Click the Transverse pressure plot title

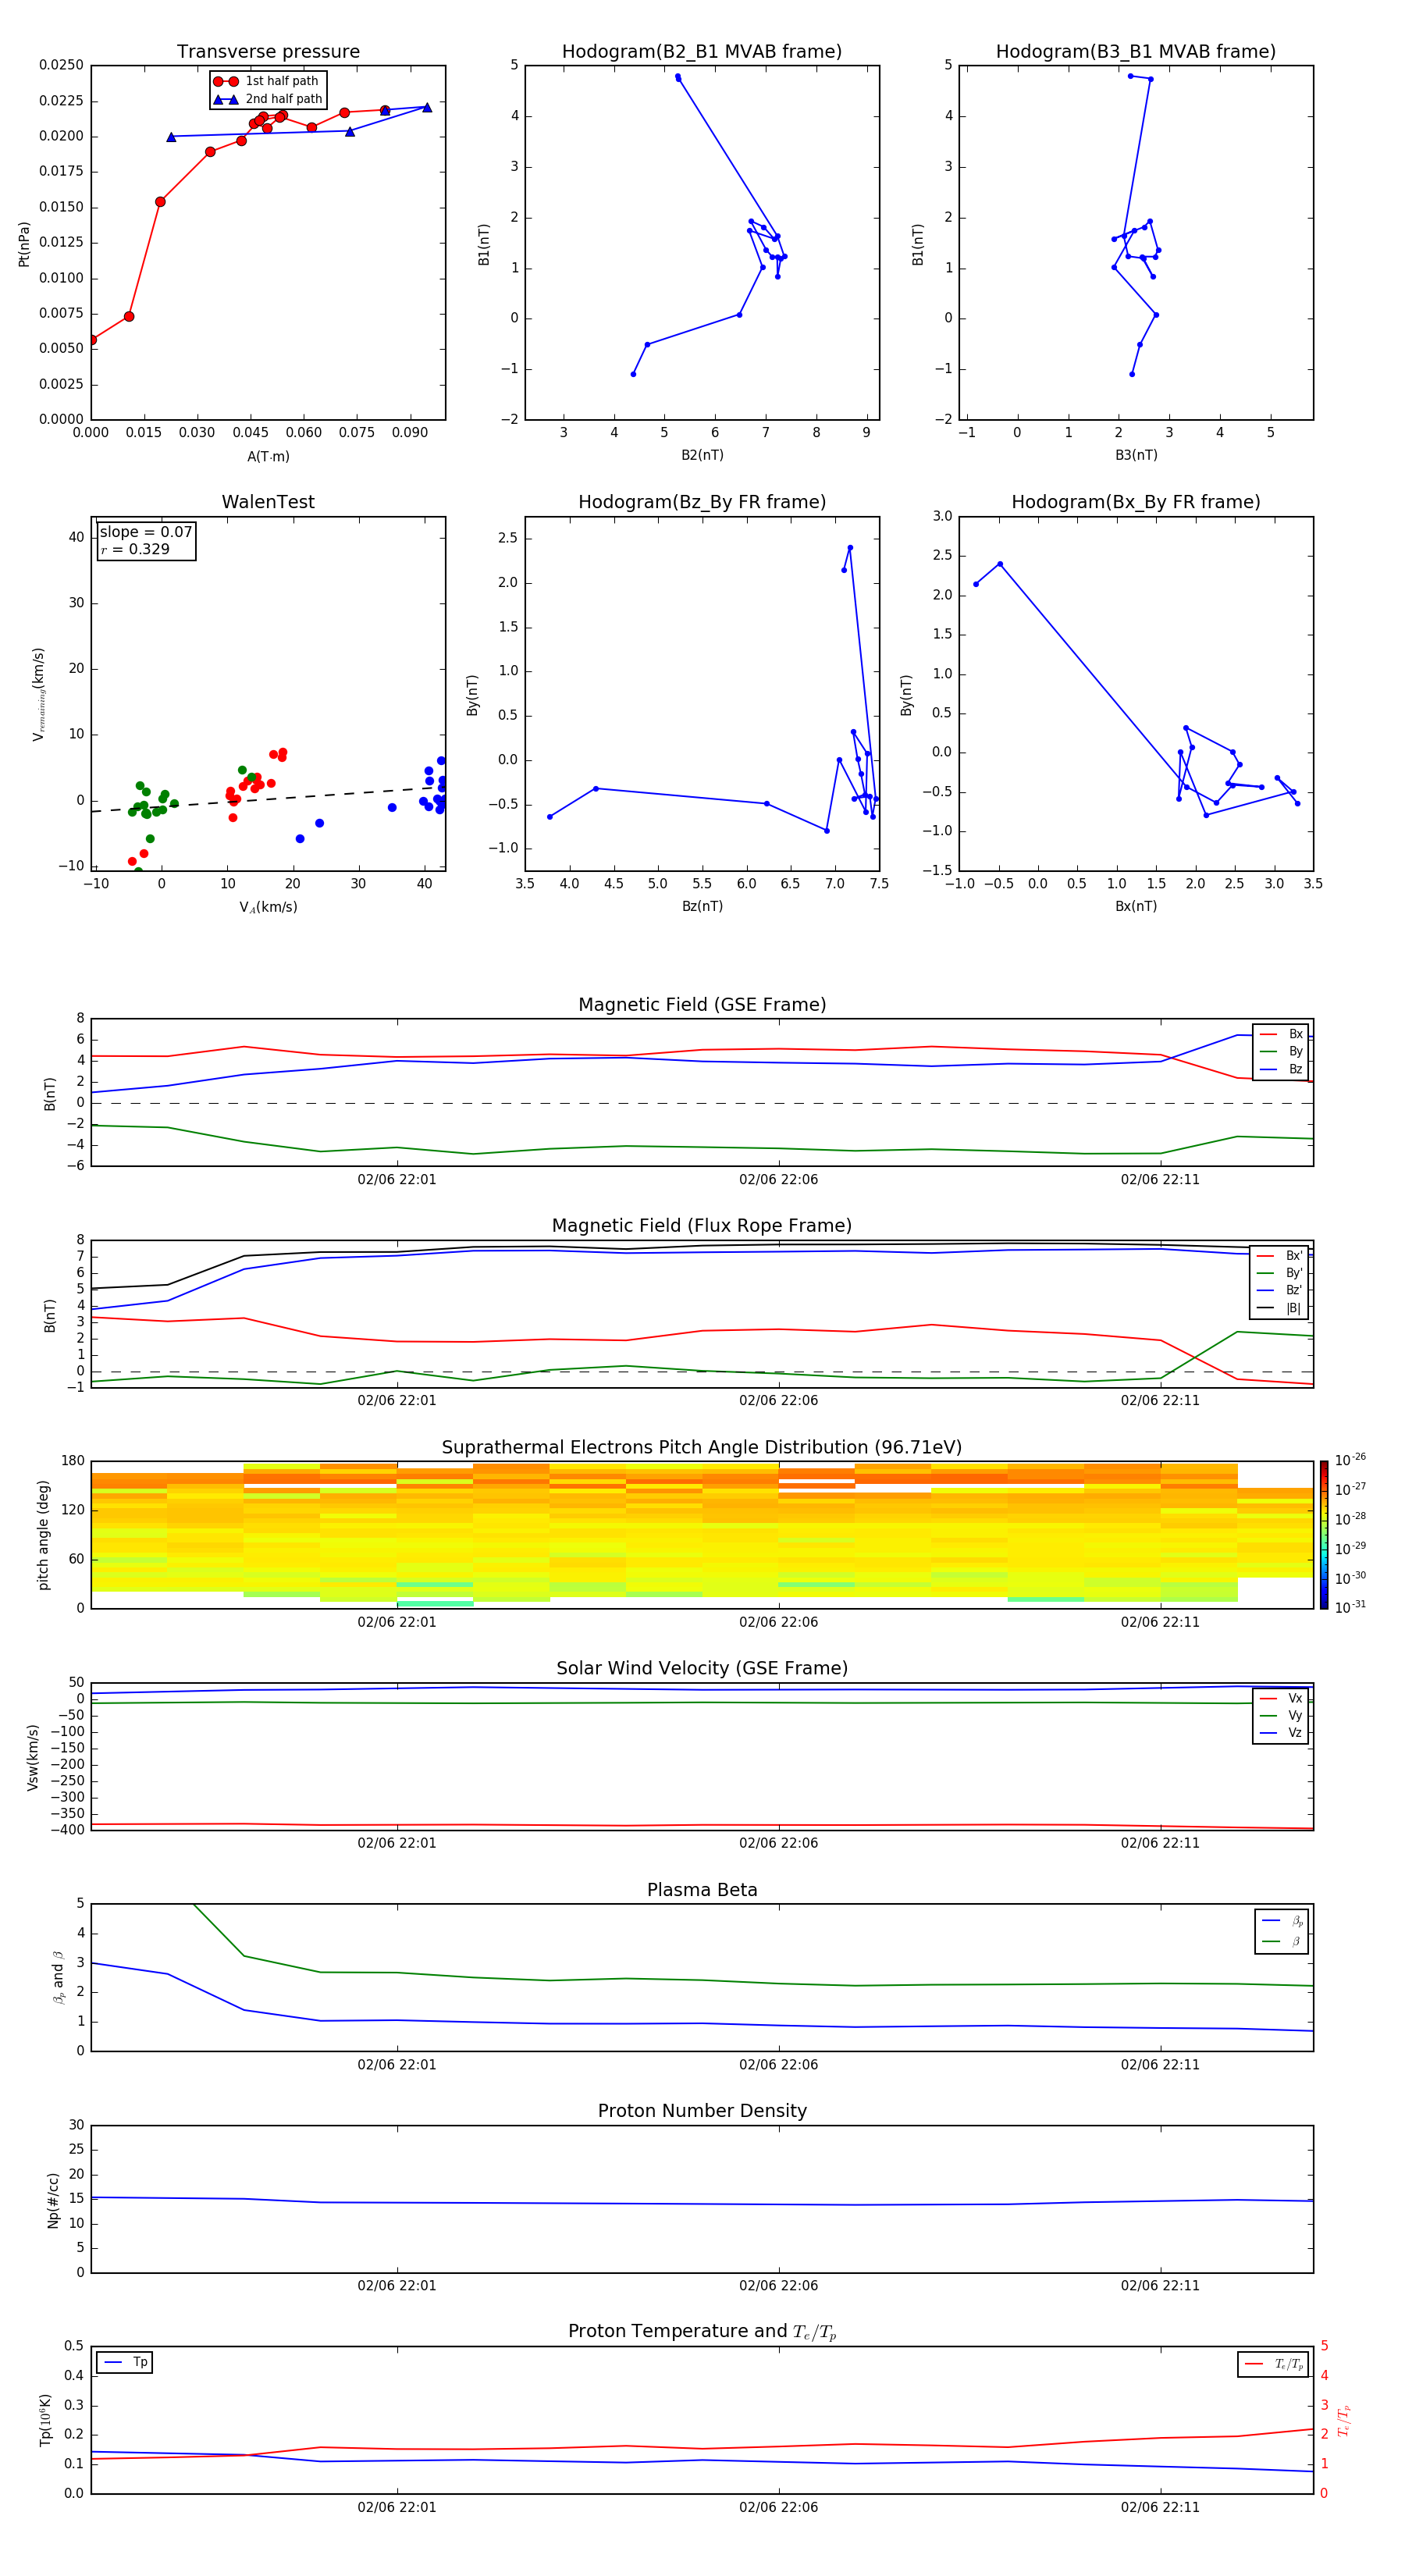point(268,52)
